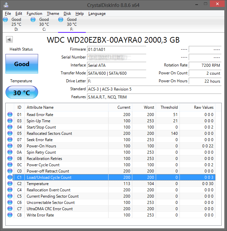This screenshot has height=231, width=227.
Task: Select the UltraDMA CRC Error Count name
Action: (x=50, y=209)
